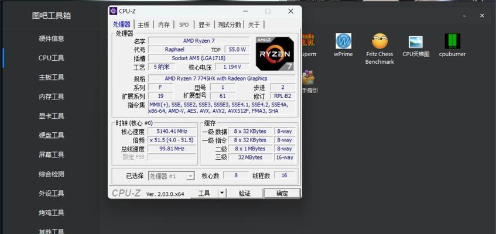Open the CPU天梯图 icon
Screen dimensions: 496x234
tap(416, 42)
